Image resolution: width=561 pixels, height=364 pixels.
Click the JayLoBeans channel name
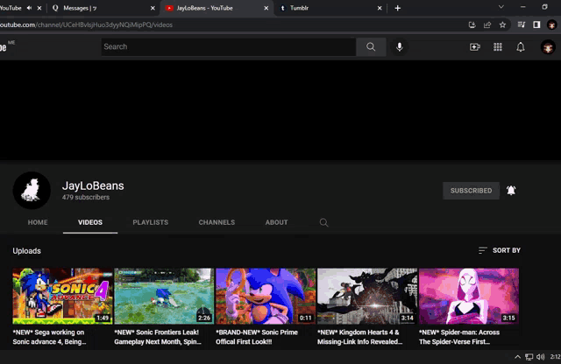[x=93, y=185]
